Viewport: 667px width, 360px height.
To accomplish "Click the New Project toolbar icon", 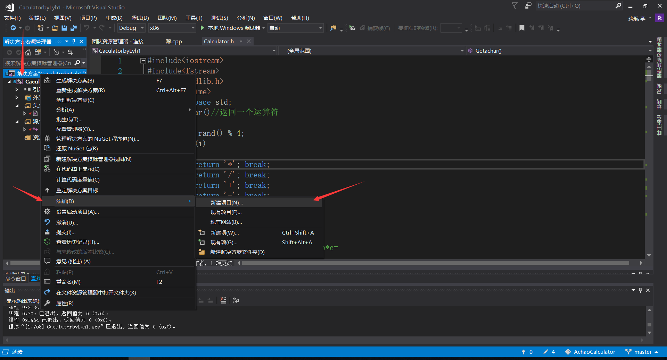I will click(41, 28).
